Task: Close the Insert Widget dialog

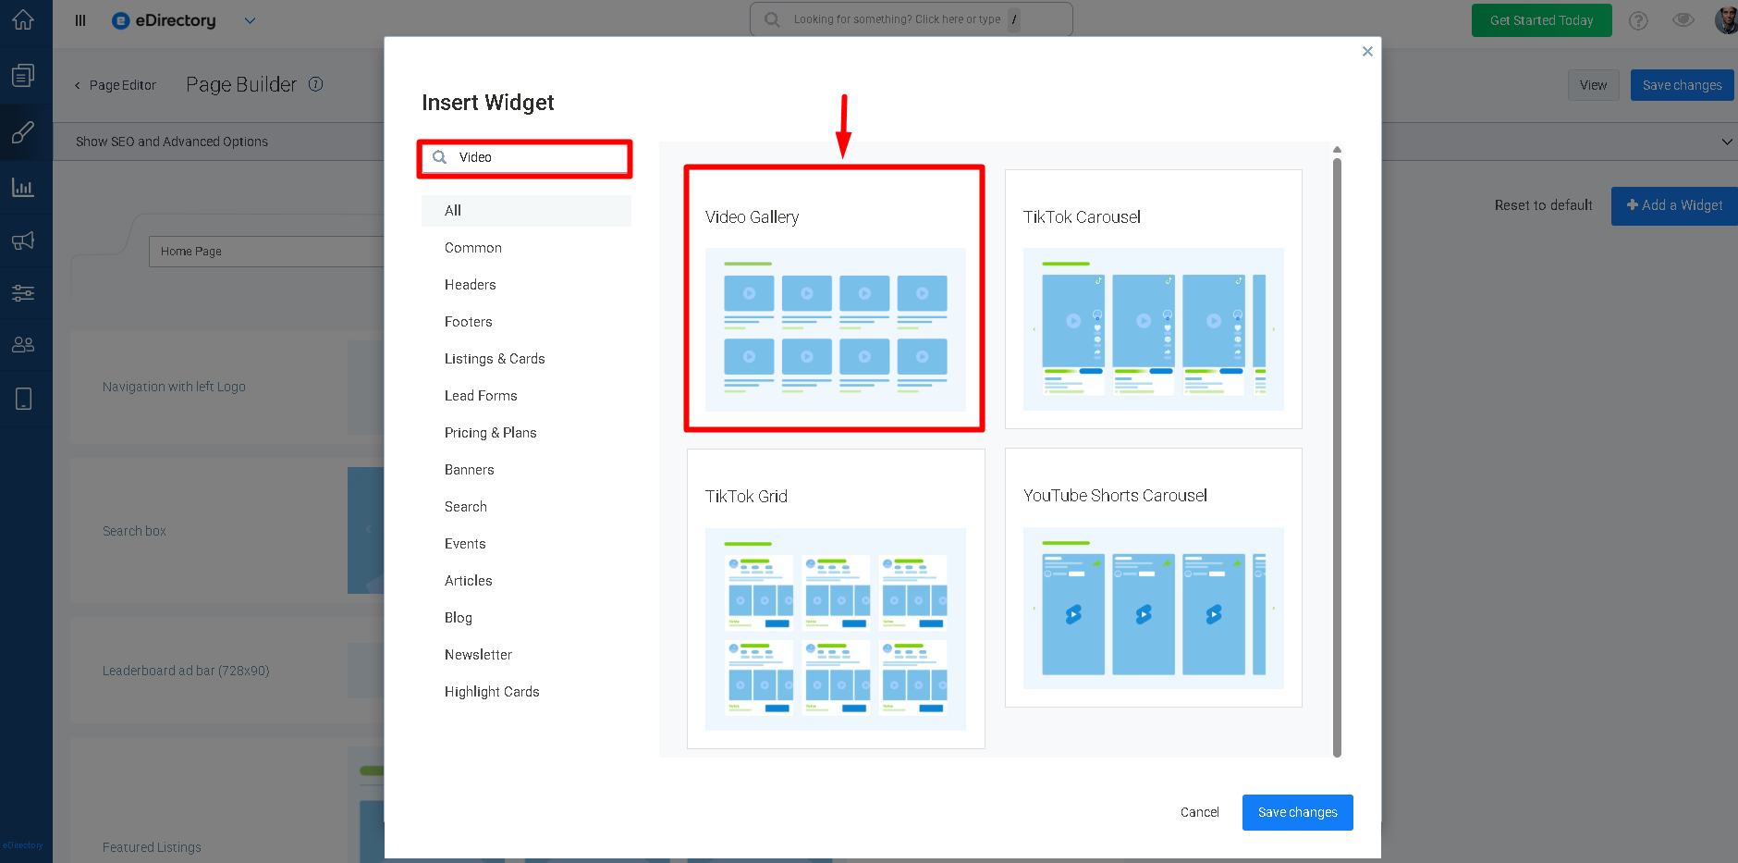Action: point(1367,52)
